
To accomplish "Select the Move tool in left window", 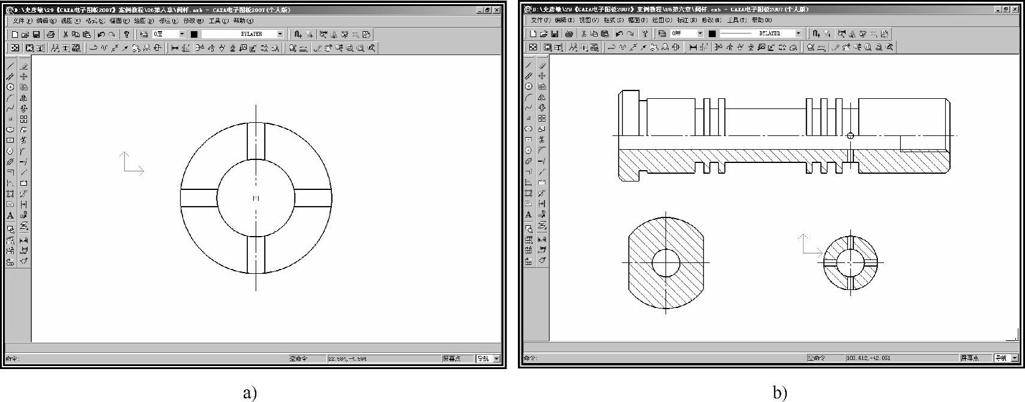I will click(23, 77).
